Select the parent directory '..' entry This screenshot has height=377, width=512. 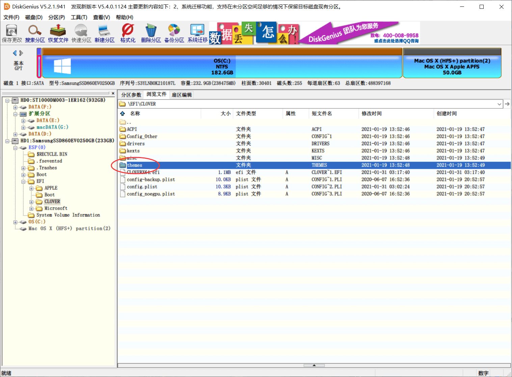click(x=125, y=122)
